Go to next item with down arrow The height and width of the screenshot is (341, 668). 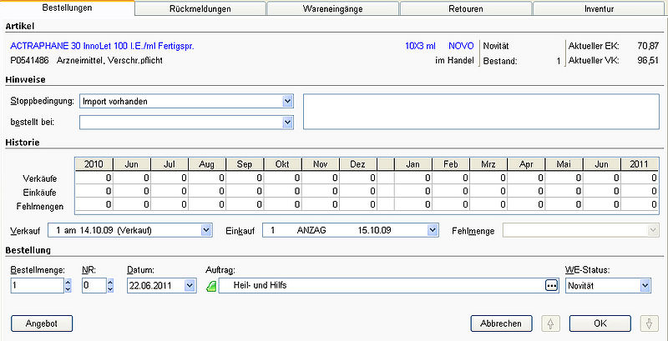[650, 323]
